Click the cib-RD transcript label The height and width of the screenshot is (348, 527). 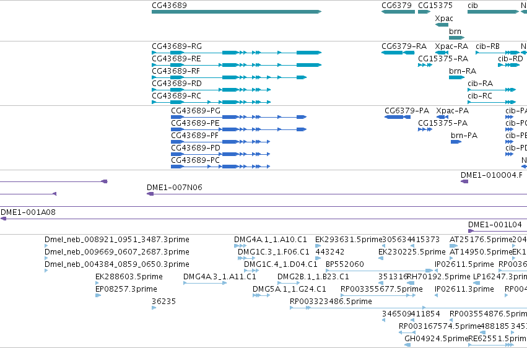[510, 59]
